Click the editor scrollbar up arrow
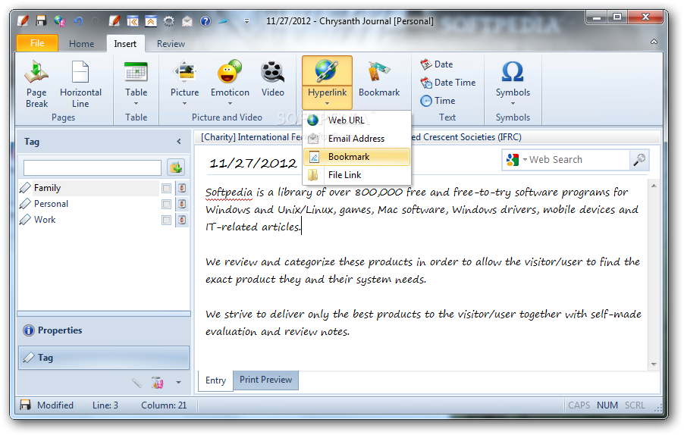Viewport: 684px width, 435px height. (654, 186)
